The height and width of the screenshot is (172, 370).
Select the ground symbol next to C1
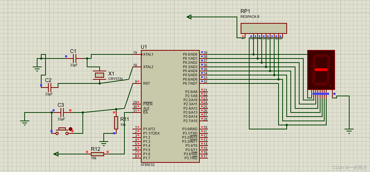coord(37,69)
